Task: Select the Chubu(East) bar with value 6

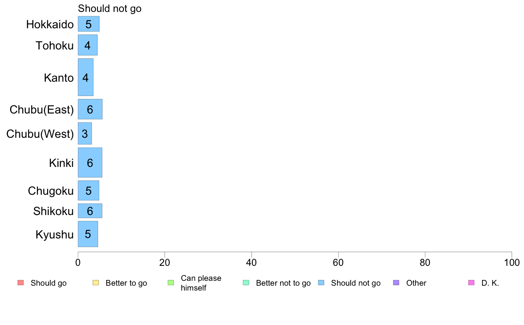Action: coord(90,109)
